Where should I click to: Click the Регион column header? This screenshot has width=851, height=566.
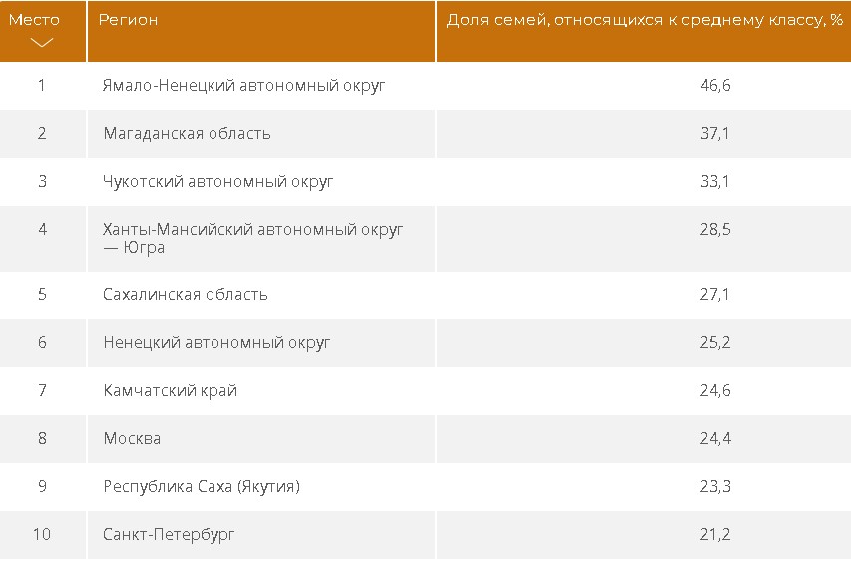coord(130,20)
